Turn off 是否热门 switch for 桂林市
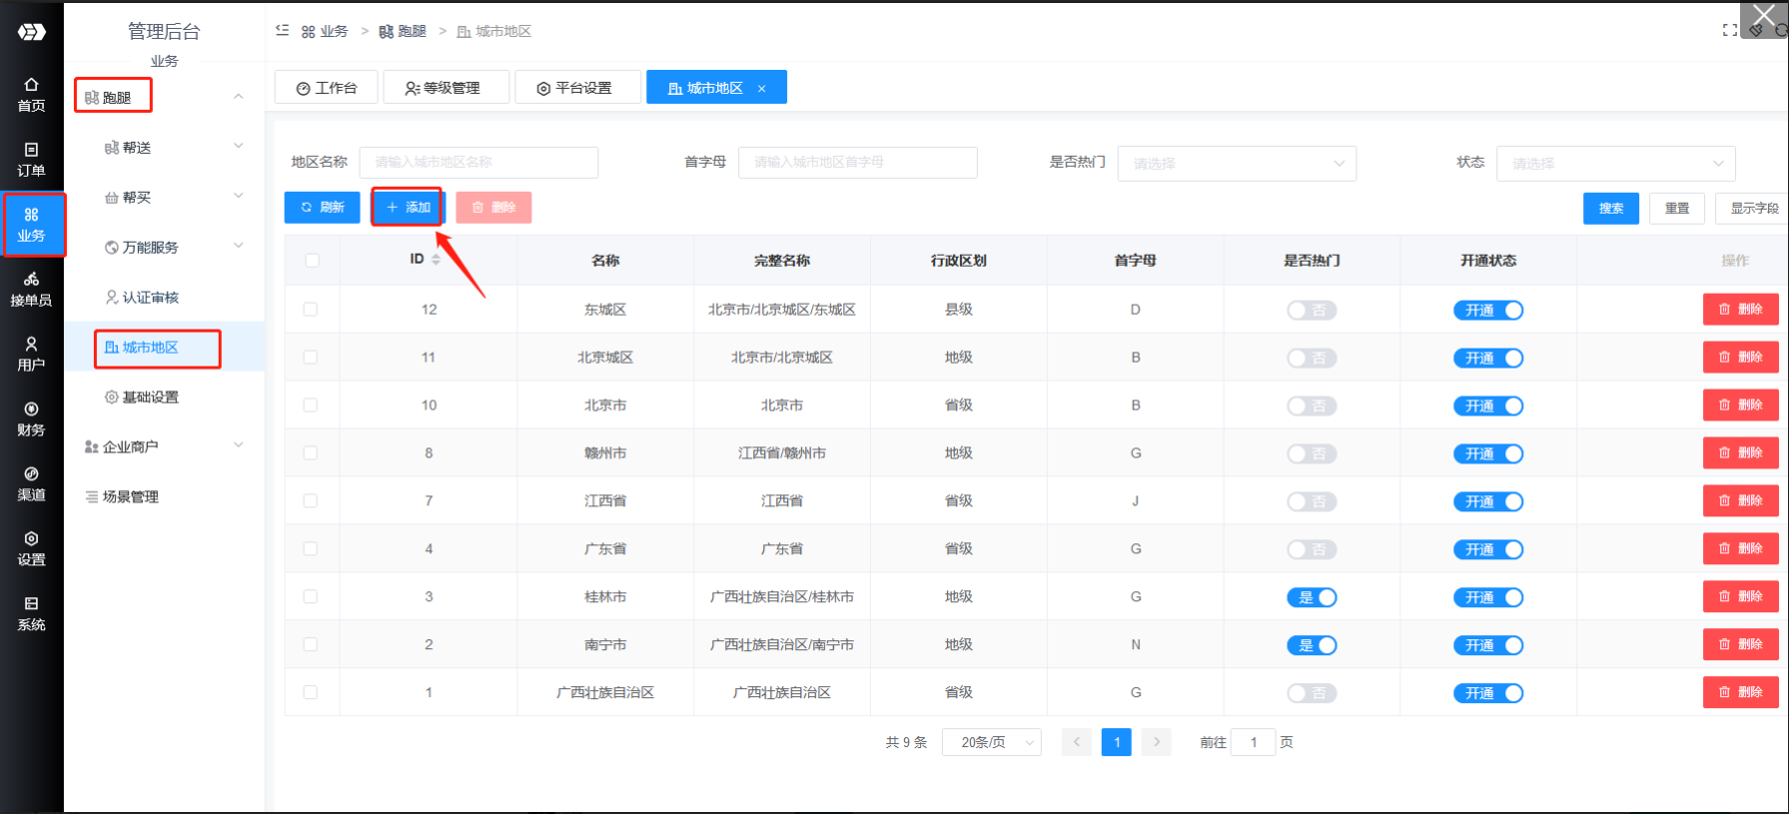Viewport: 1789px width, 814px height. [1312, 597]
